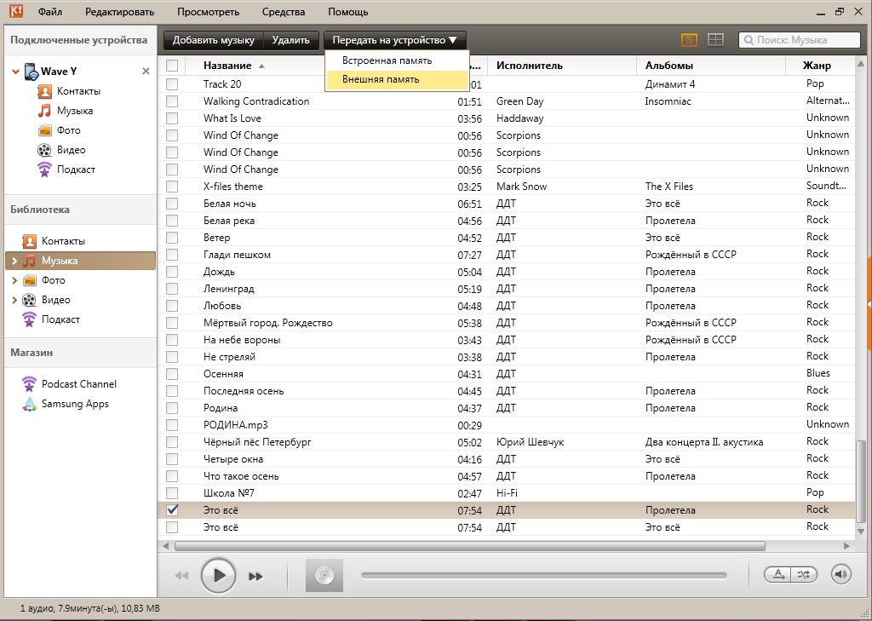Expand the library Музыка tree node
The width and height of the screenshot is (872, 621).
pos(14,261)
